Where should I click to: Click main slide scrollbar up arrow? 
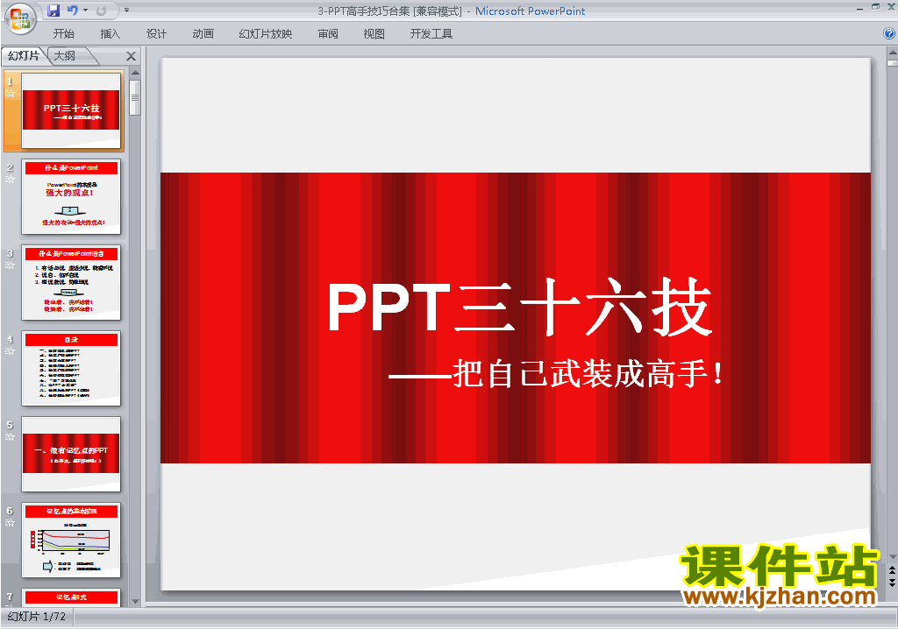point(892,52)
